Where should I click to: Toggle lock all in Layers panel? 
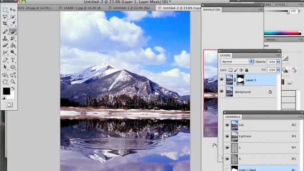point(247,70)
